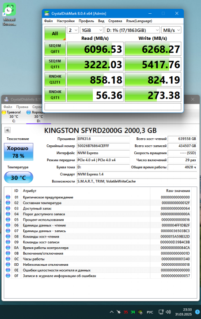Open test size dropdown showing 1GiB
201x319 pixels.
pyautogui.click(x=92, y=30)
